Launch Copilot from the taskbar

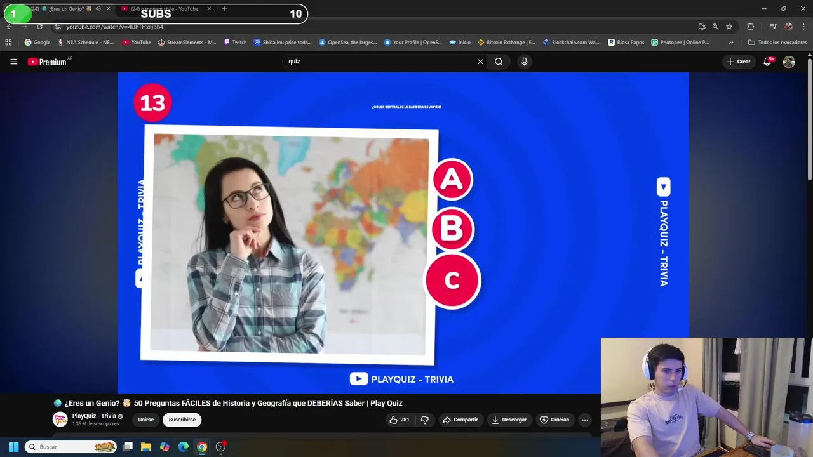point(165,447)
